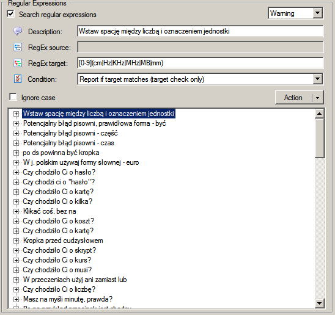Click the Action button
Screen dimensions: 335x315
293,98
